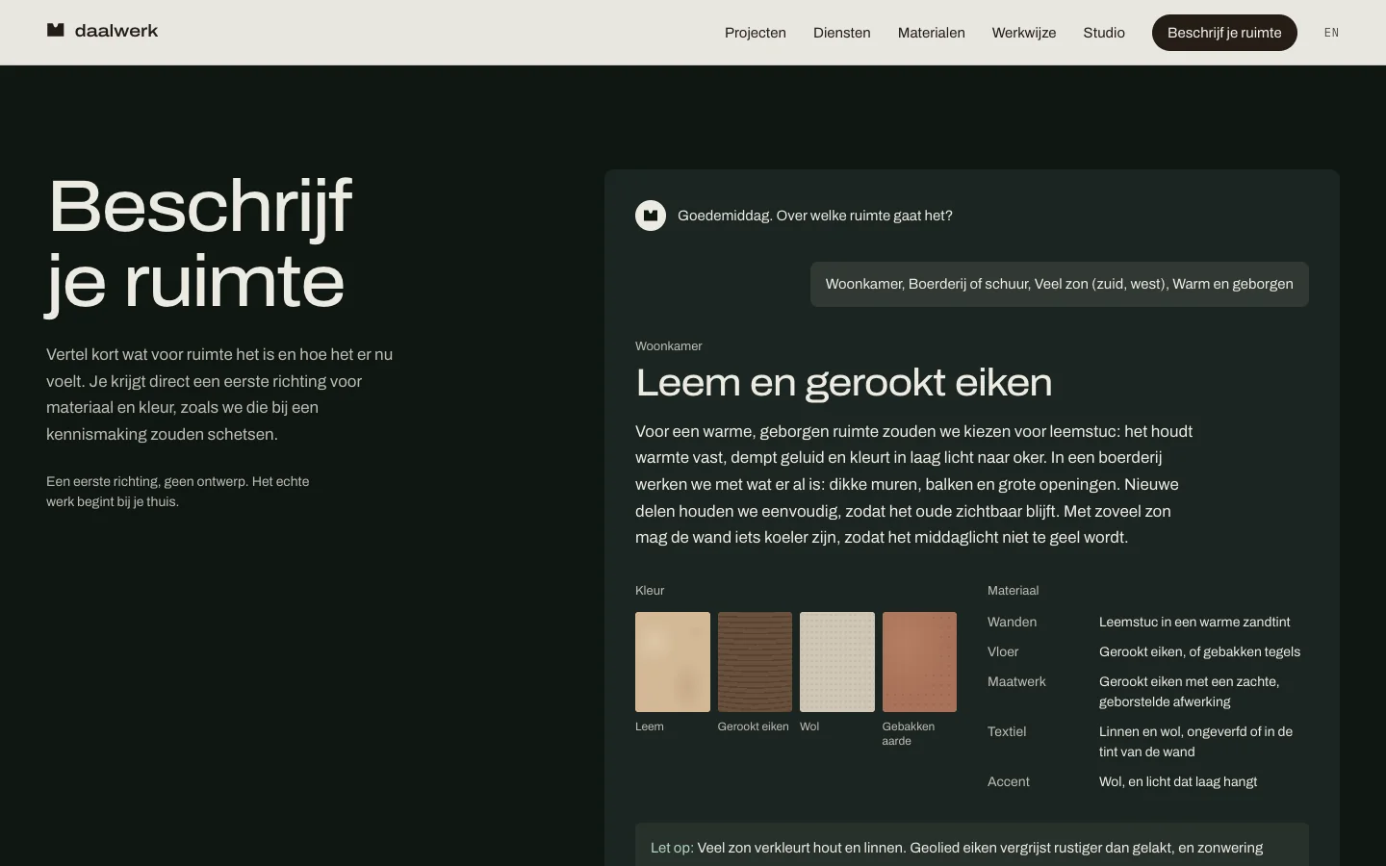Click the text Goedemiddag. Over welke ruimte gaat het?
This screenshot has width=1386, height=866.
(815, 216)
